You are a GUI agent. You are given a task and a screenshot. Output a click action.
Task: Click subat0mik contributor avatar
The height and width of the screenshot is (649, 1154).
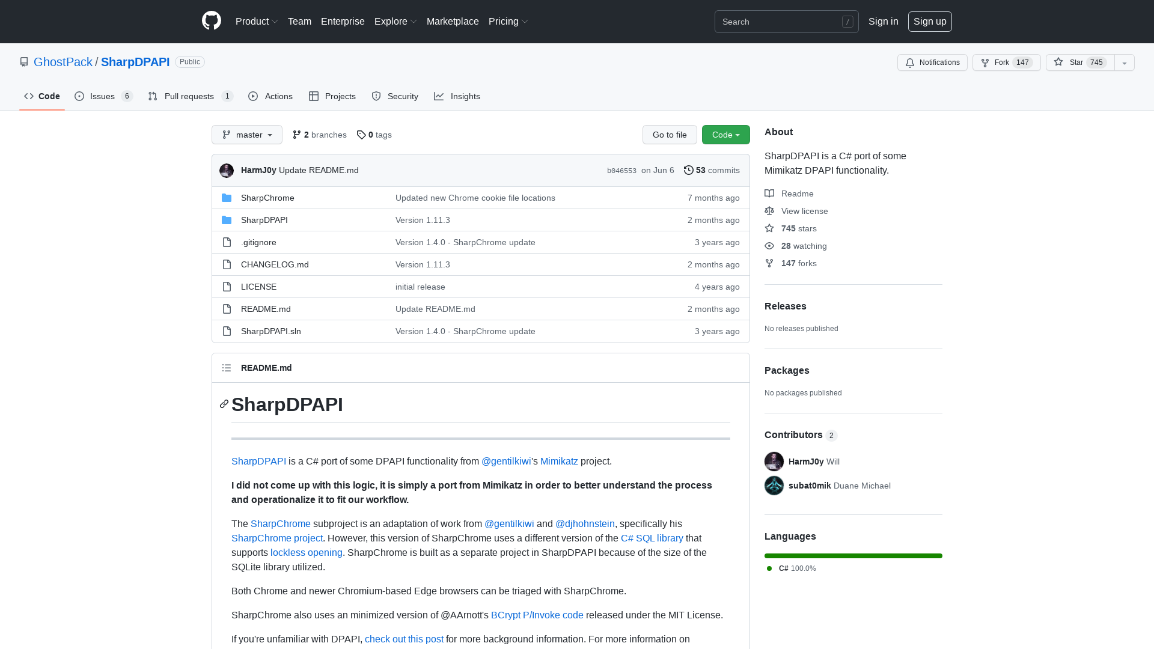click(774, 486)
